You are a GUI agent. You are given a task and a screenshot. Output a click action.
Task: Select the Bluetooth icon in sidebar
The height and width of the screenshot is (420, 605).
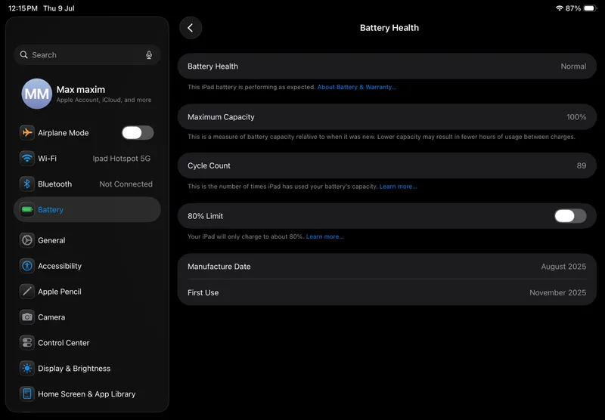point(27,184)
